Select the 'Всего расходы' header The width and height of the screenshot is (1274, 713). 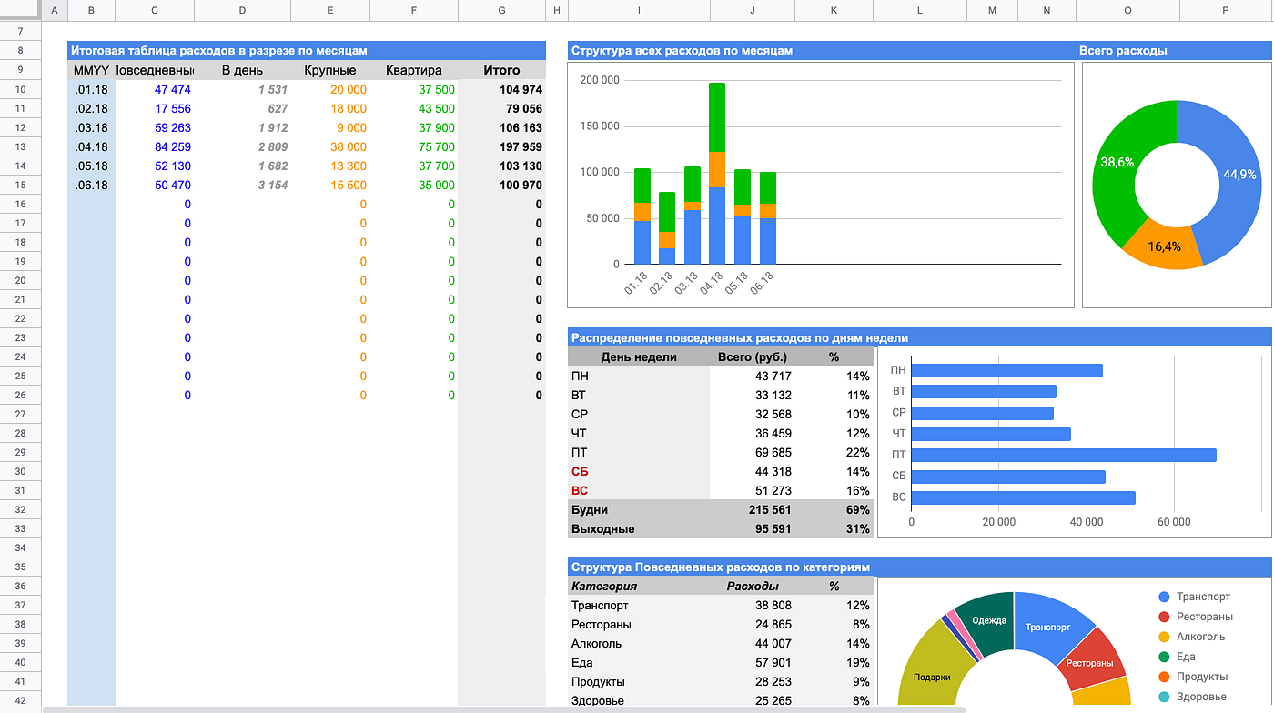pos(1123,51)
